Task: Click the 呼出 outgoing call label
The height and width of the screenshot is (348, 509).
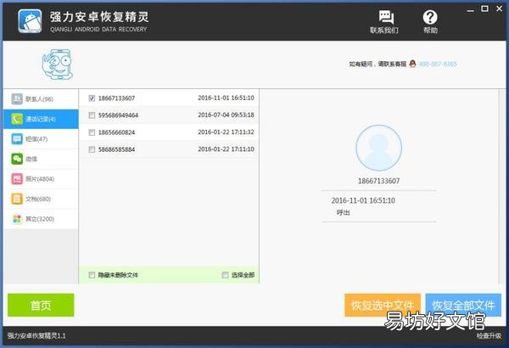Action: coord(343,212)
